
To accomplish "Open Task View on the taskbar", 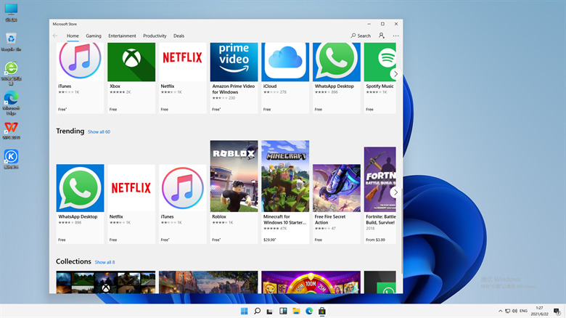I will 270,311.
